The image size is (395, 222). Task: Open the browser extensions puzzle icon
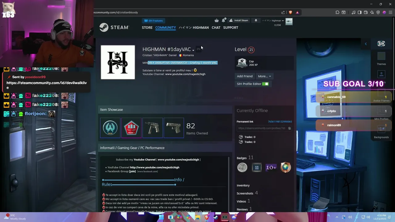click(337, 12)
